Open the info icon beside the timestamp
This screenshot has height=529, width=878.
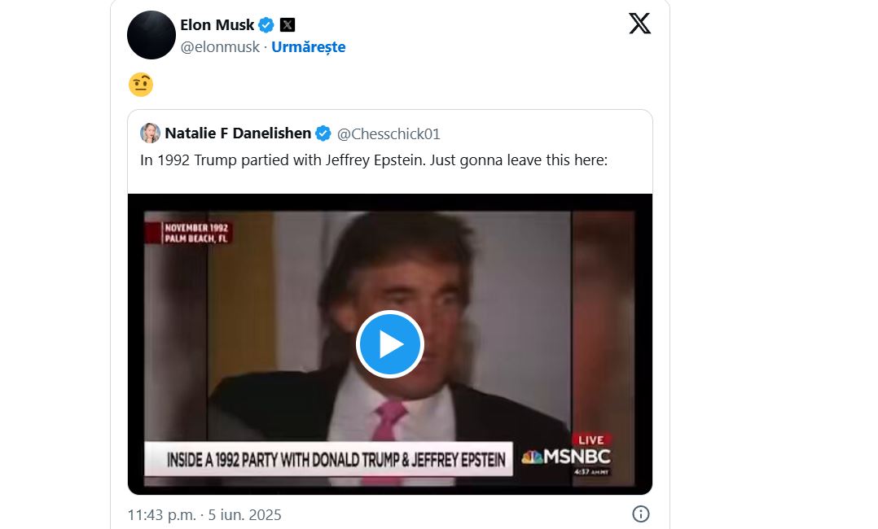click(640, 514)
